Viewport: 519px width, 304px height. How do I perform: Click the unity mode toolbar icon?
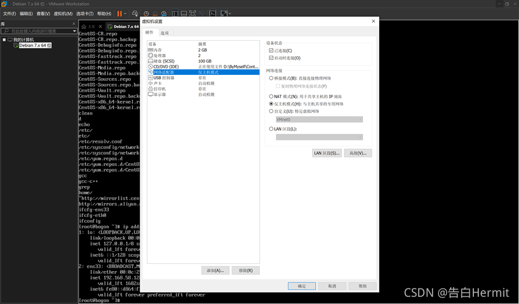click(x=201, y=14)
